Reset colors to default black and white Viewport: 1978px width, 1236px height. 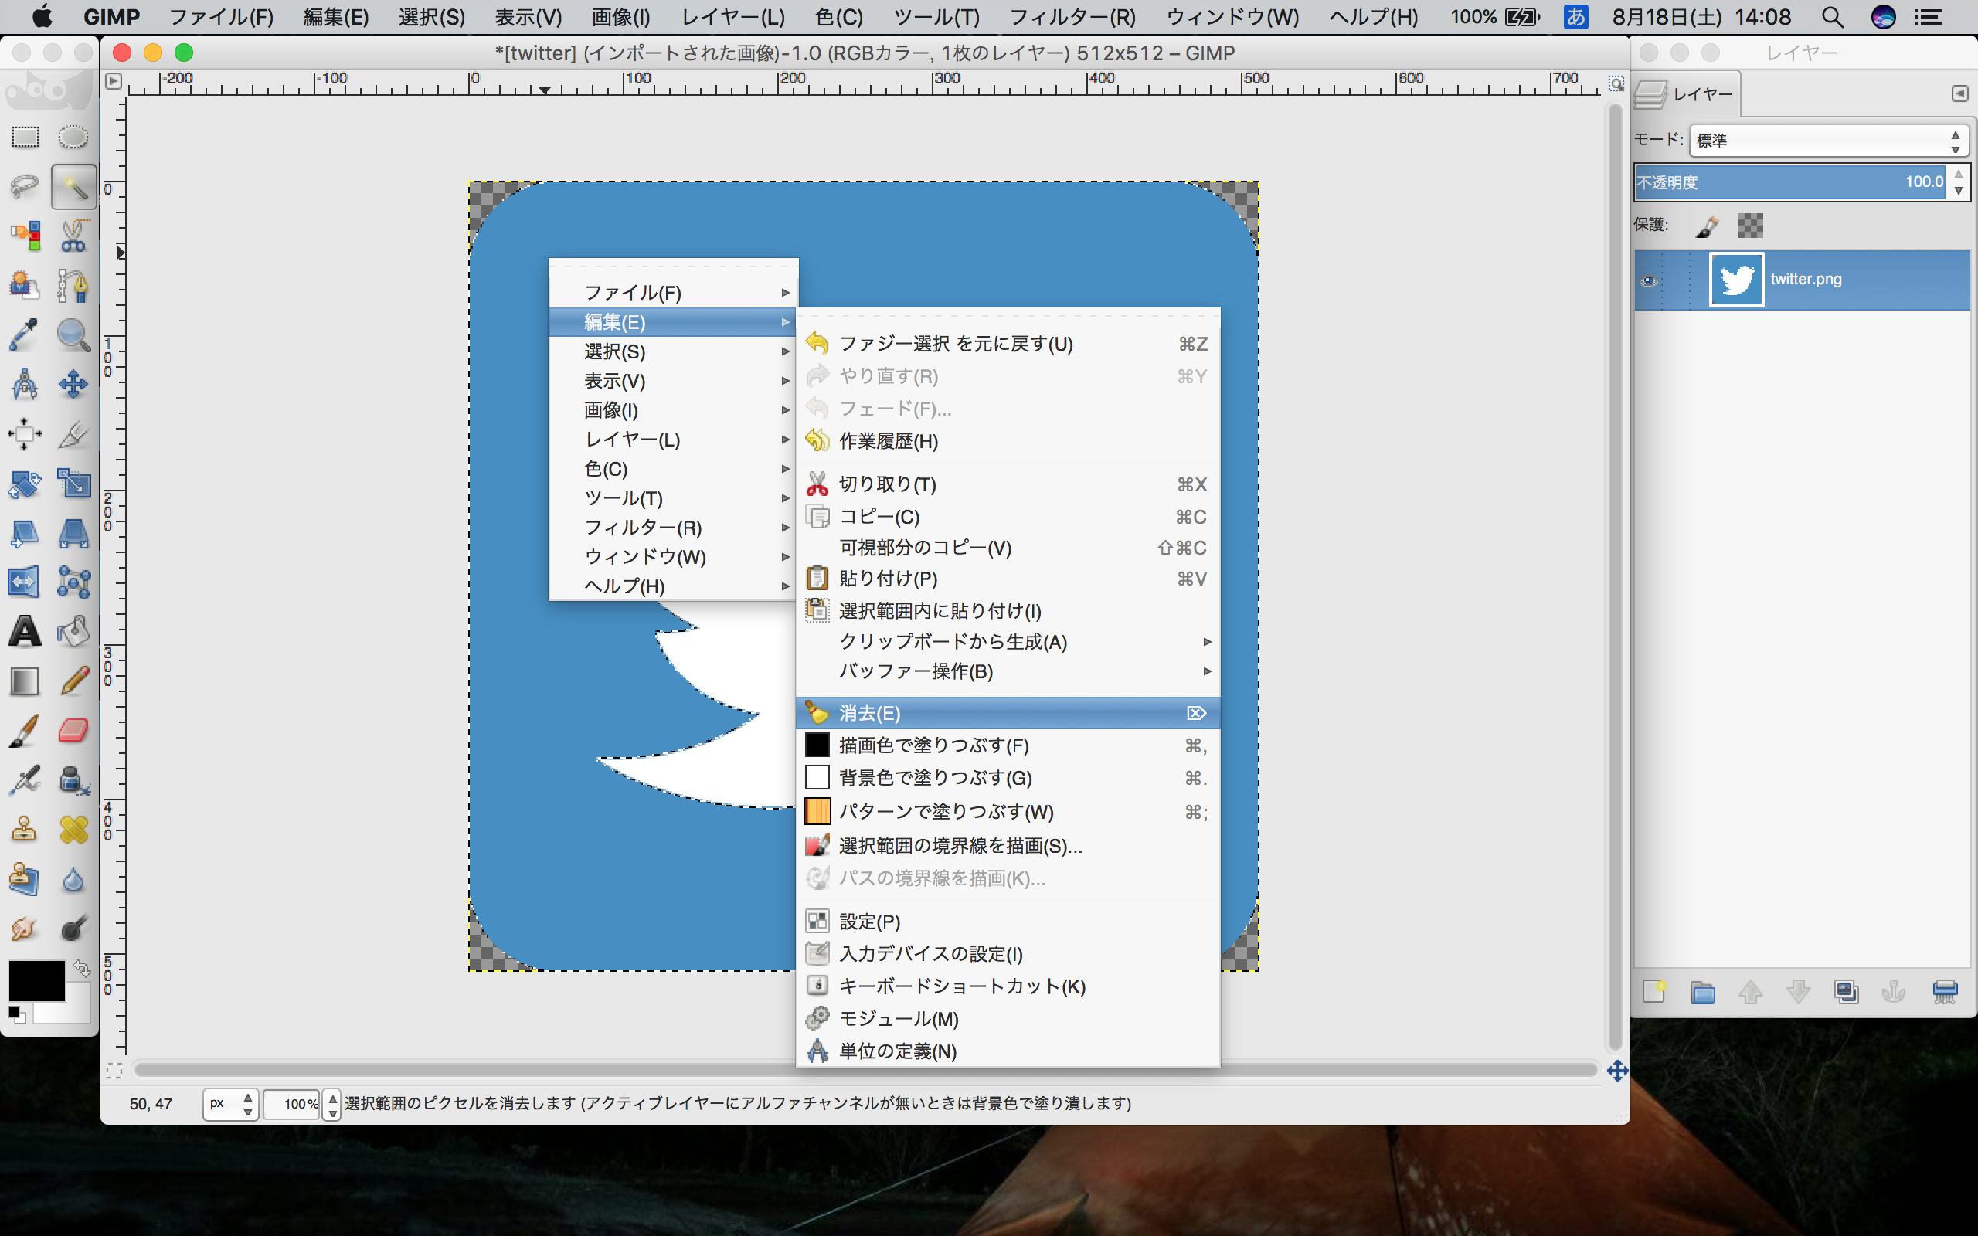click(16, 1014)
